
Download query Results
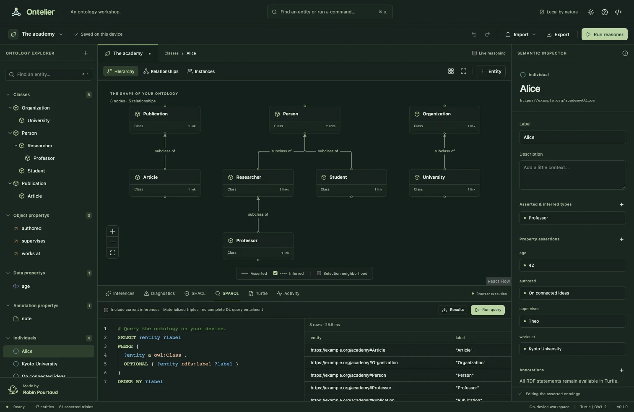pyautogui.click(x=453, y=310)
